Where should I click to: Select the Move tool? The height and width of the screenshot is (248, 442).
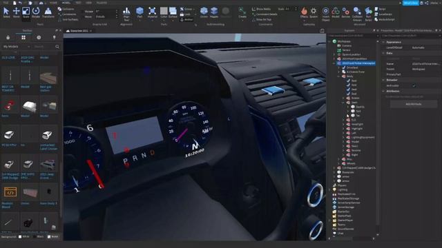[x=16, y=12]
